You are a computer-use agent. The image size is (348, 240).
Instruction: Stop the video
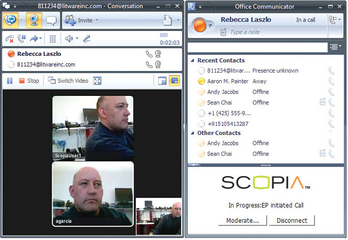29,81
